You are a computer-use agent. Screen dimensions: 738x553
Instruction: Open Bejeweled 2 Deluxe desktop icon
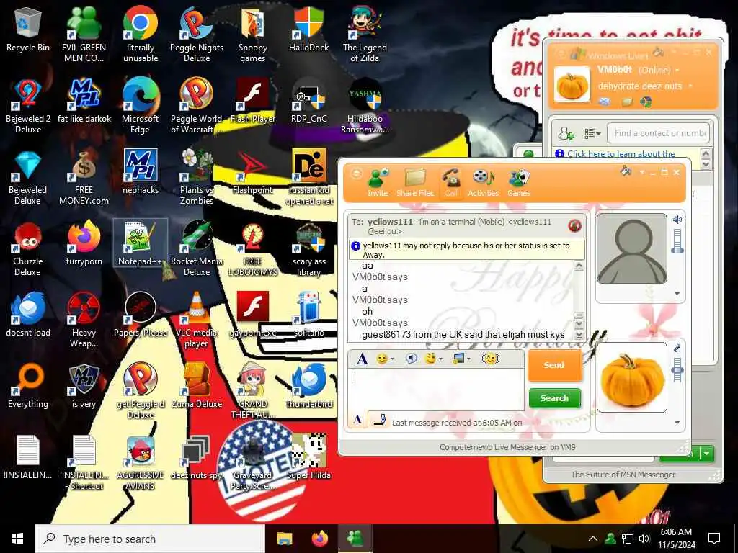[x=28, y=105]
